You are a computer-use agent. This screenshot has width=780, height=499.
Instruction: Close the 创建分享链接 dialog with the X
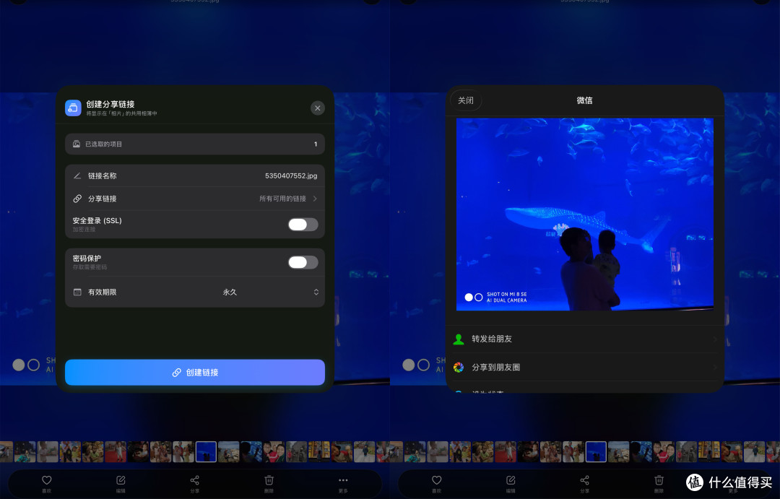[x=317, y=108]
